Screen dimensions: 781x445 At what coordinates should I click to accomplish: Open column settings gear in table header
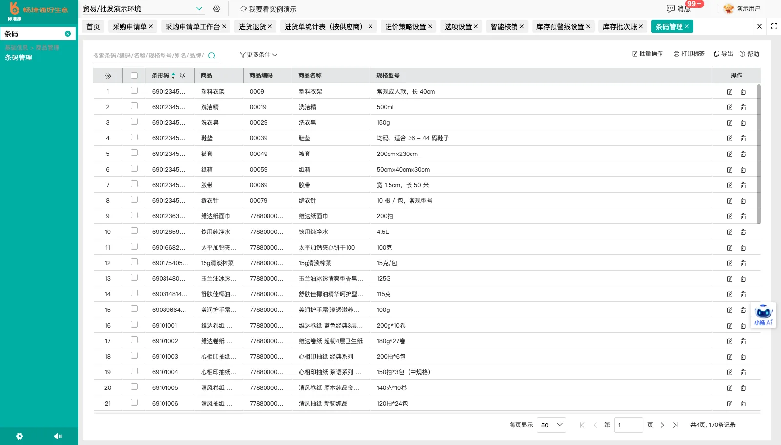tap(108, 76)
